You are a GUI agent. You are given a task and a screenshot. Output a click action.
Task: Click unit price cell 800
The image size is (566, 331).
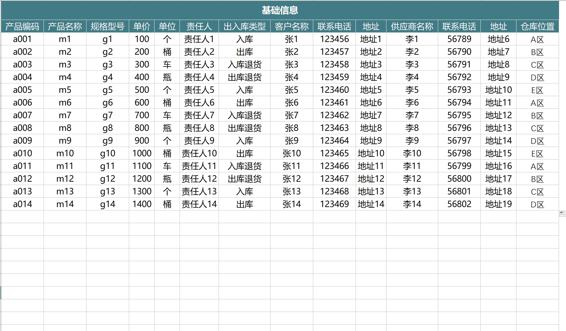click(x=142, y=128)
